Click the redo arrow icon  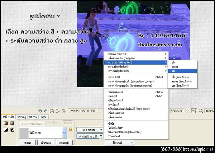(x=46, y=111)
